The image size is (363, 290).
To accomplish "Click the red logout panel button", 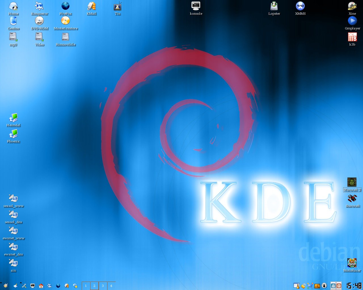I will click(x=339, y=286).
